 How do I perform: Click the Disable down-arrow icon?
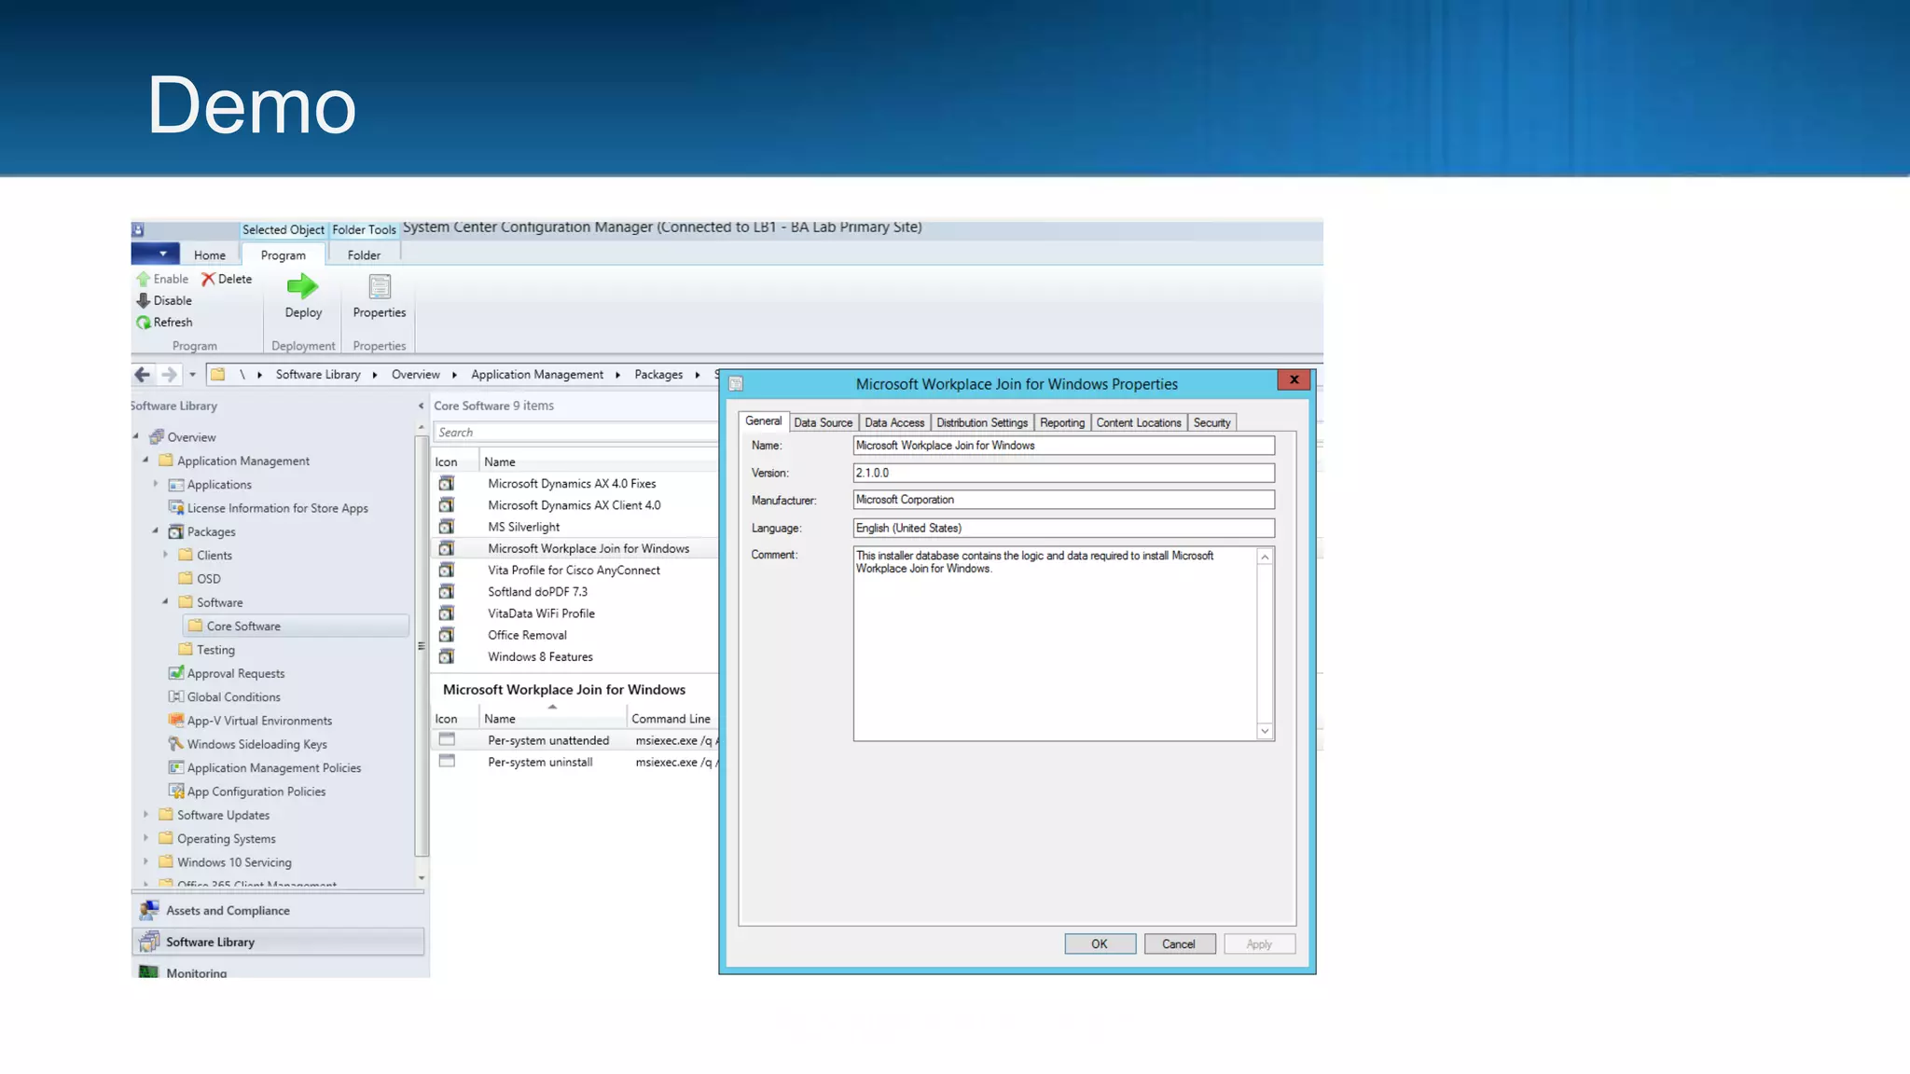pyautogui.click(x=144, y=300)
